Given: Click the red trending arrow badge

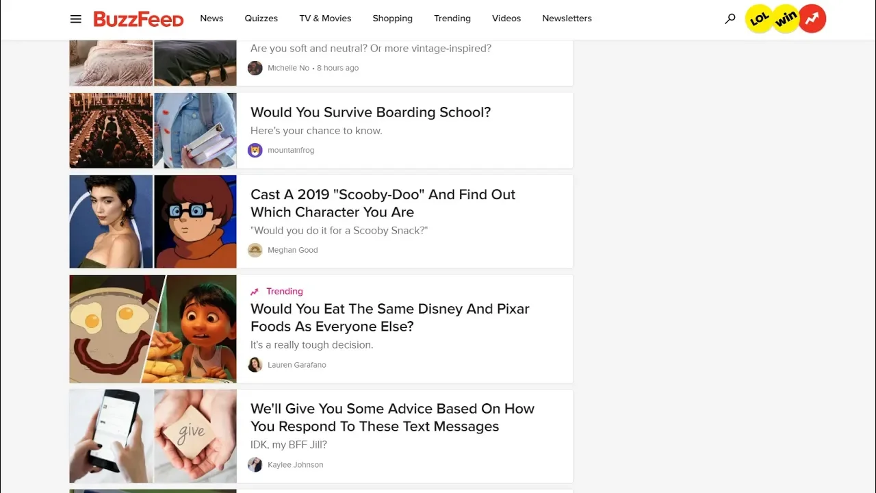Looking at the screenshot, I should pos(812,19).
